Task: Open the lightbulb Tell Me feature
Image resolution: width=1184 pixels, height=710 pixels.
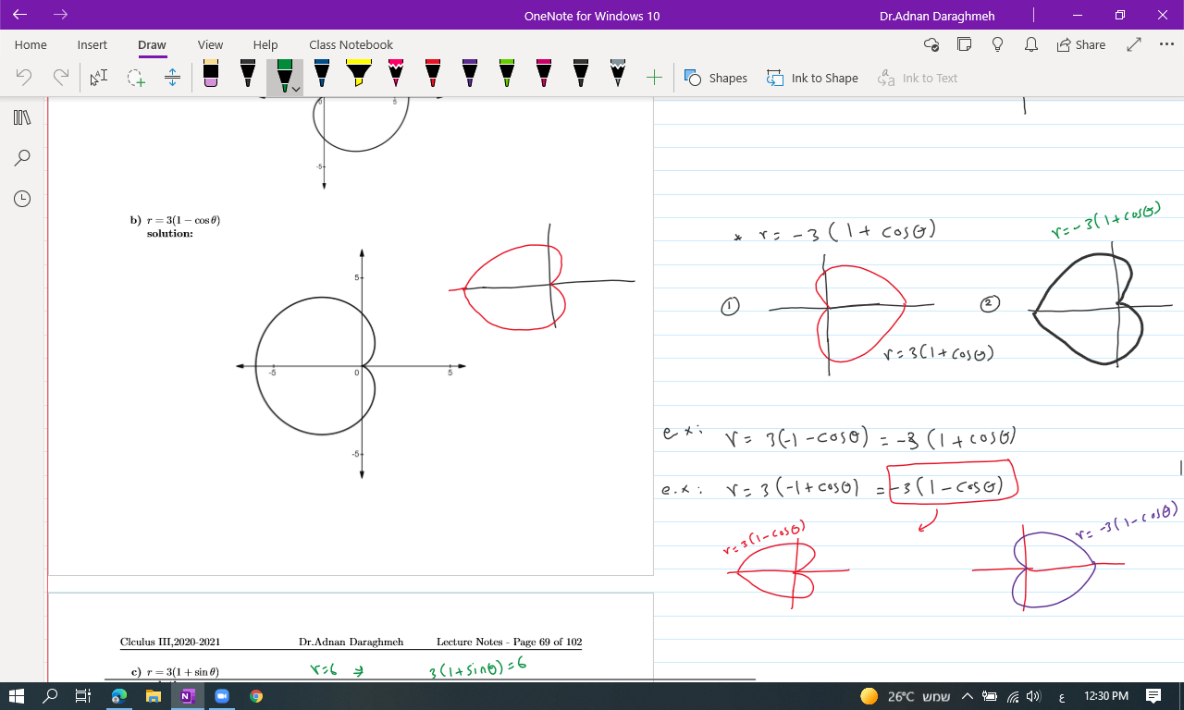Action: 997,44
